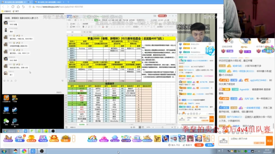Click the orange 发送 send button
The height and width of the screenshot is (154, 275).
(269, 141)
